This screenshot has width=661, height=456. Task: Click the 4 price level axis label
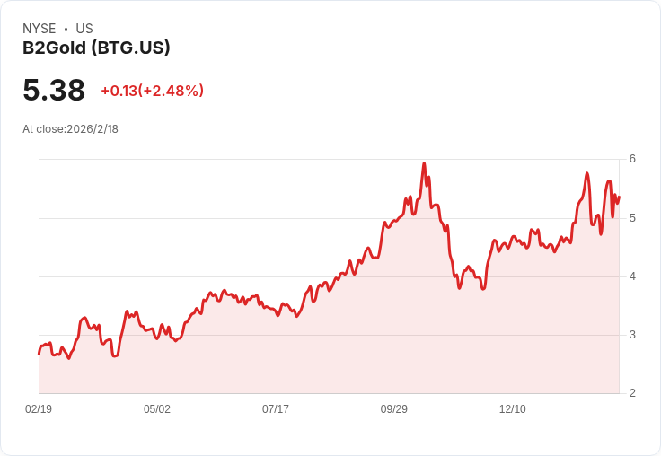[632, 276]
